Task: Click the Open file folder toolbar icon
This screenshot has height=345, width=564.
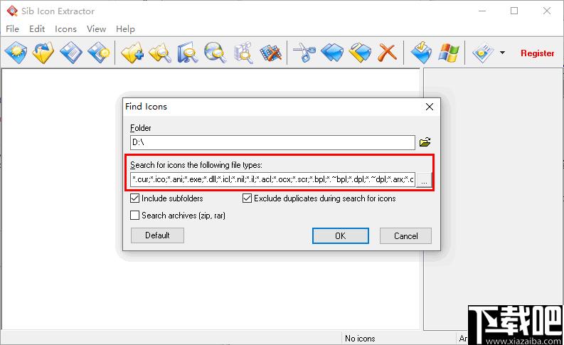Action: tap(43, 53)
